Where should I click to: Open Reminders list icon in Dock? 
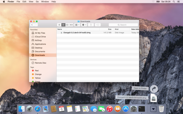coord(77,109)
